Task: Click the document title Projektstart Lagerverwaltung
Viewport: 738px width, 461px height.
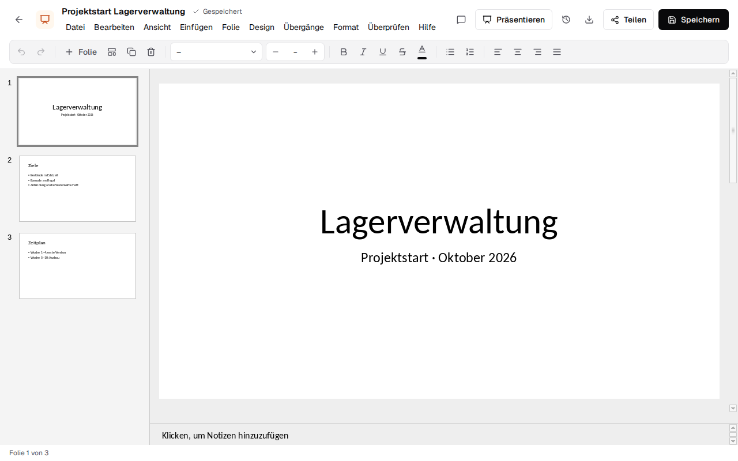Action: coord(123,12)
